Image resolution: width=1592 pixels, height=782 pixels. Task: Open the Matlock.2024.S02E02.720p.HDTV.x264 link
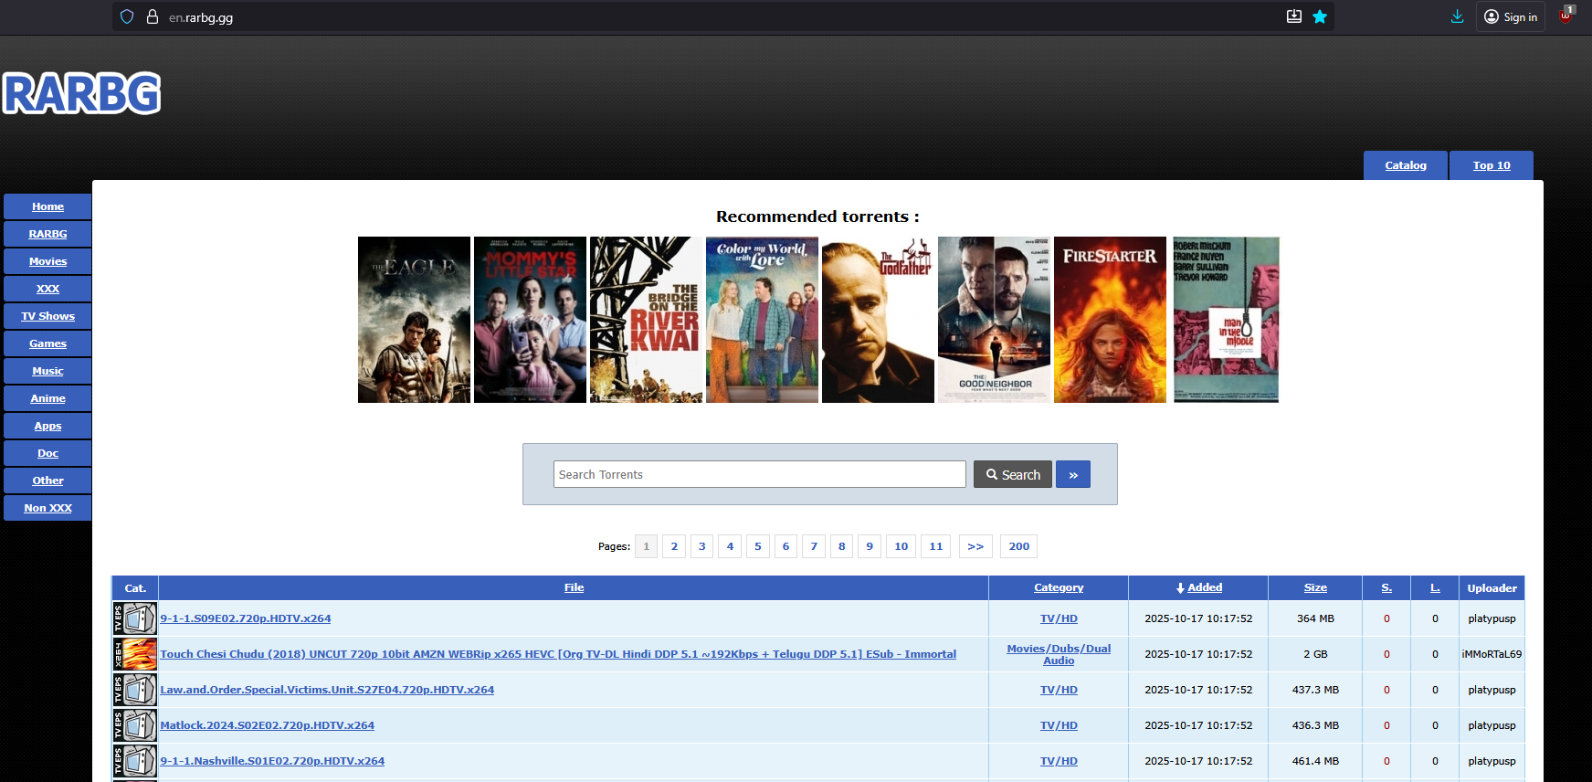(268, 725)
